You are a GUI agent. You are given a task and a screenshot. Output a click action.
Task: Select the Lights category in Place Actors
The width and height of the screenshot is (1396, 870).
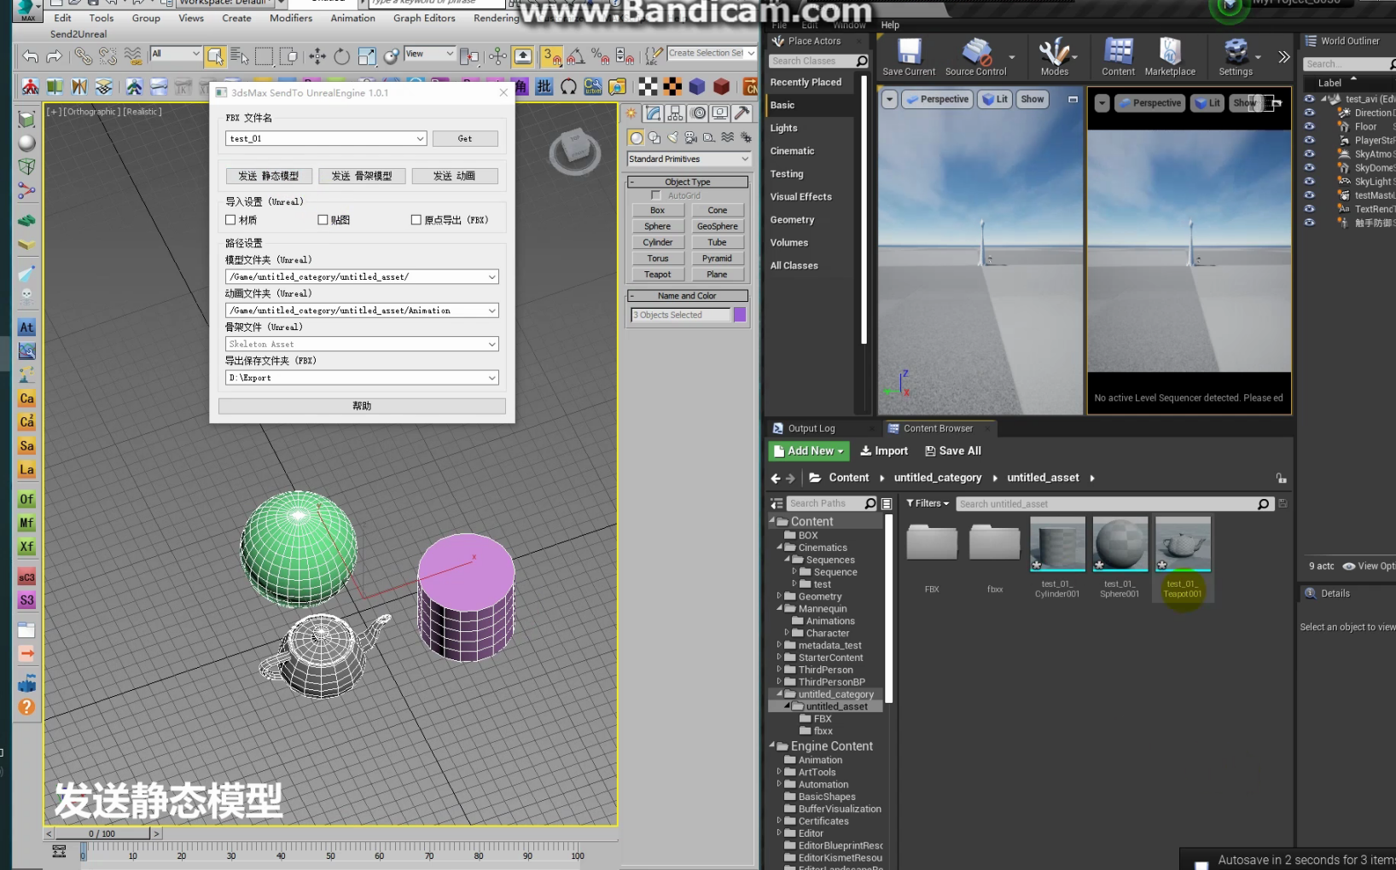click(784, 128)
